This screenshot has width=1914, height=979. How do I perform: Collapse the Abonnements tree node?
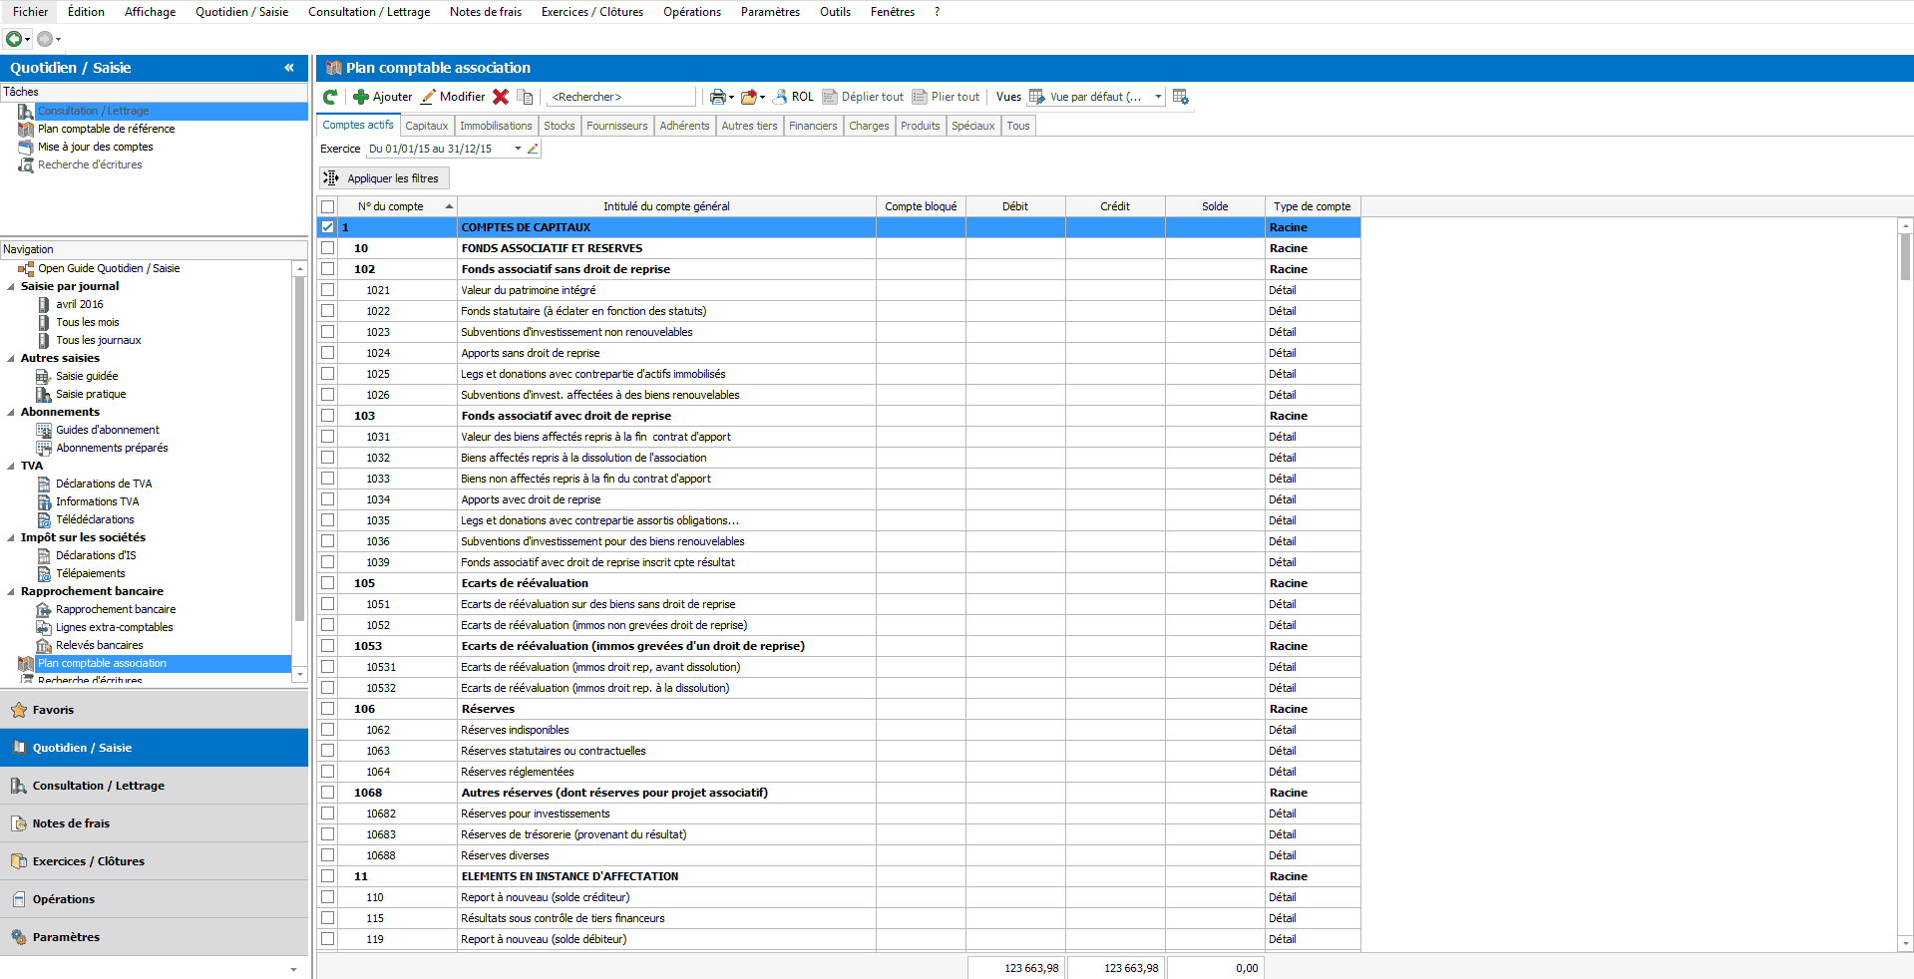point(11,412)
